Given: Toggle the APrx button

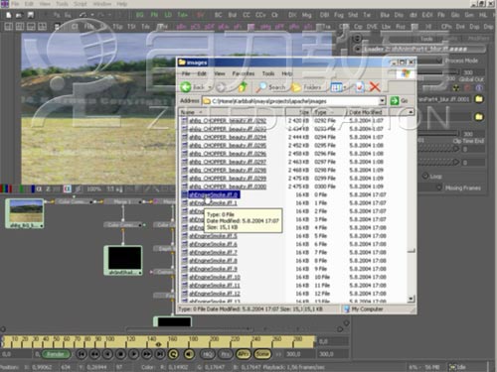Looking at the screenshot, I should coord(244,354).
